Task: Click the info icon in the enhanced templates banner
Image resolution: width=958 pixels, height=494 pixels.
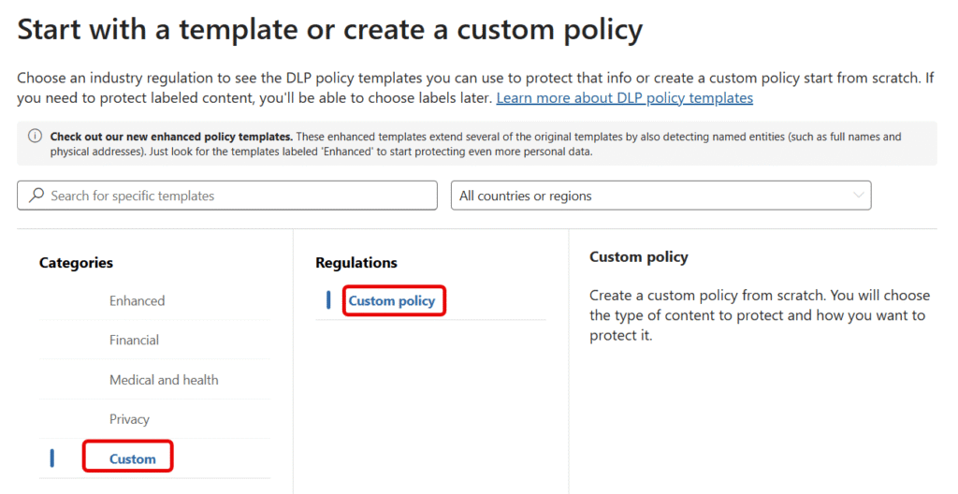Action: [x=35, y=136]
